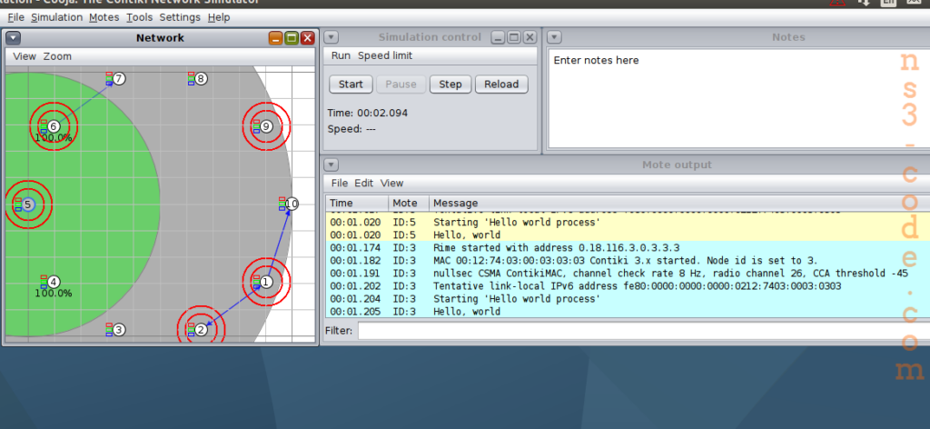The height and width of the screenshot is (429, 930).
Task: Click the 100.0% label under mote 6
Action: point(53,137)
